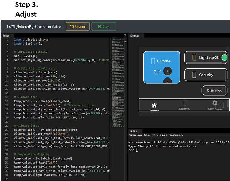
Task: Click the 'Type "help()"' REPL line
Action: coord(162,146)
